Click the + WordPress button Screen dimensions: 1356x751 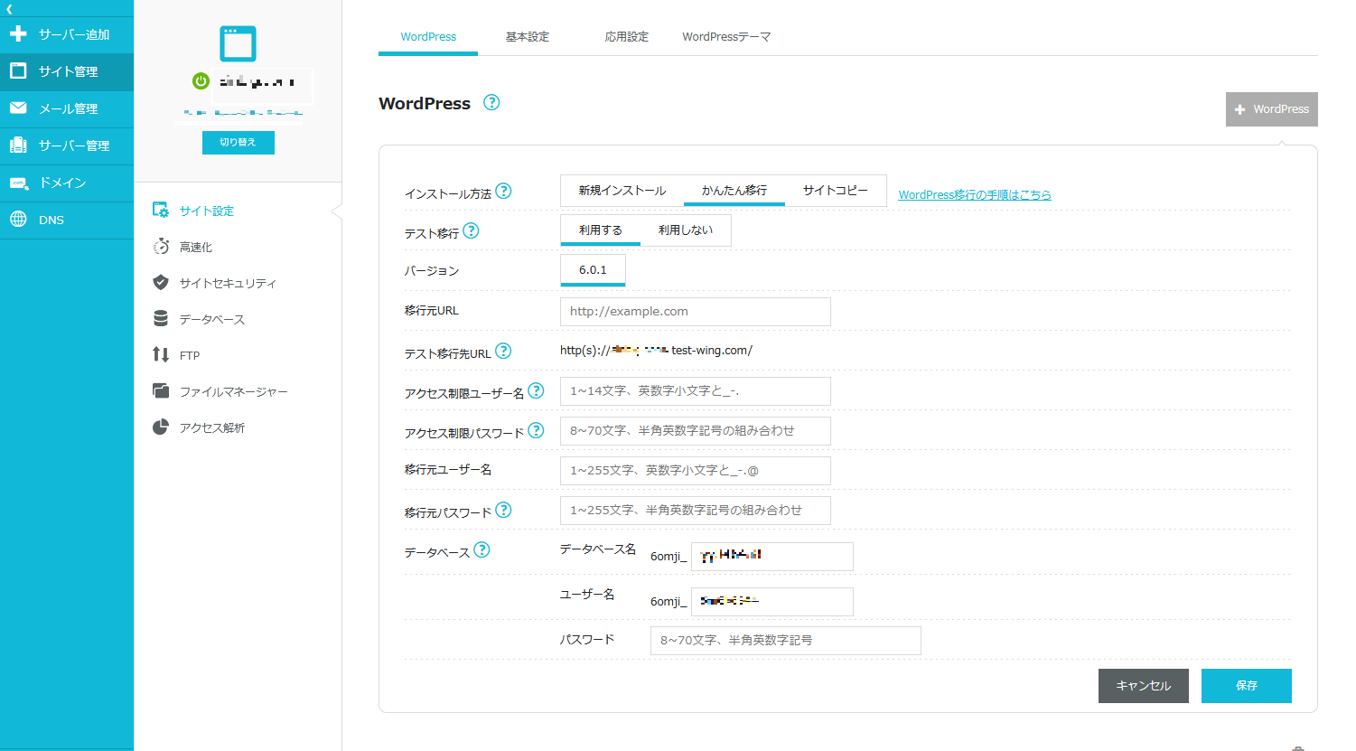1272,109
